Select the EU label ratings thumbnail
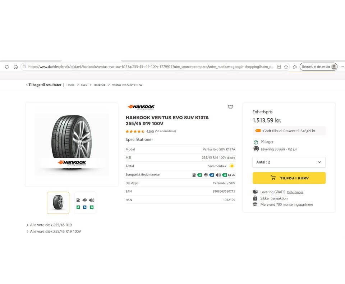 pyautogui.click(x=85, y=203)
